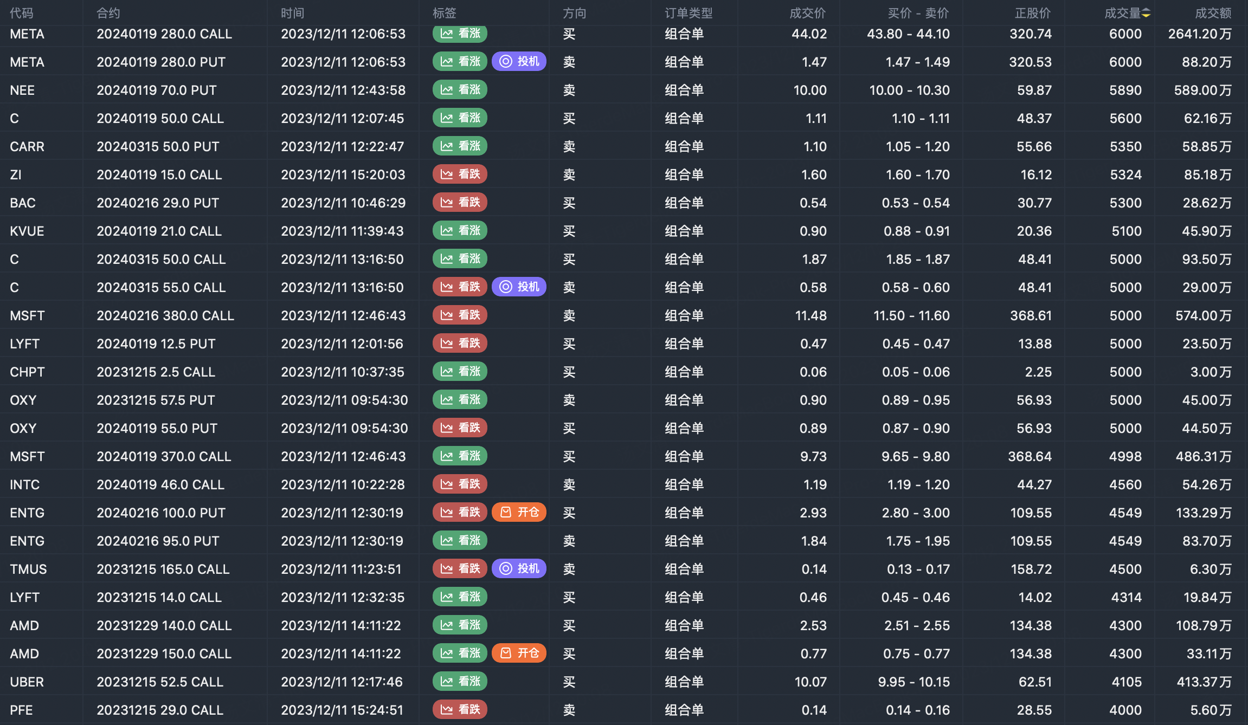Click 投机 tag on C 55.0 CALL row
This screenshot has width=1248, height=725.
coord(519,287)
